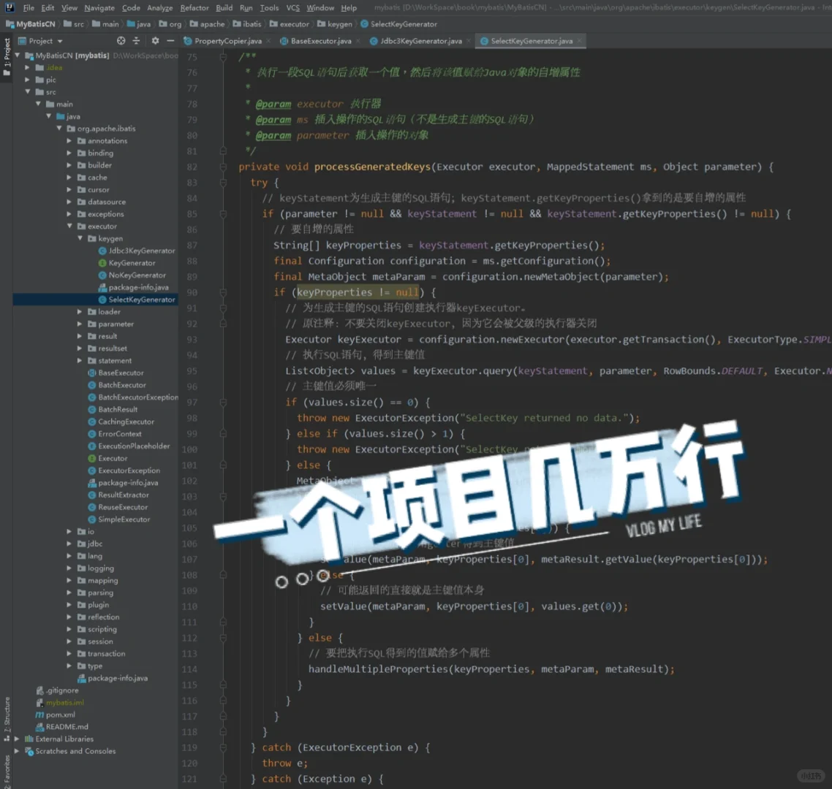Open the Edit menu

(x=48, y=7)
